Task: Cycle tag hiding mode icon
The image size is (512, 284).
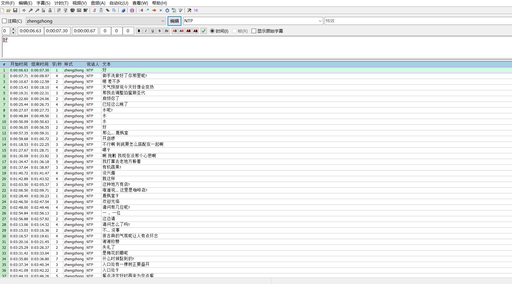Action: tap(196, 10)
